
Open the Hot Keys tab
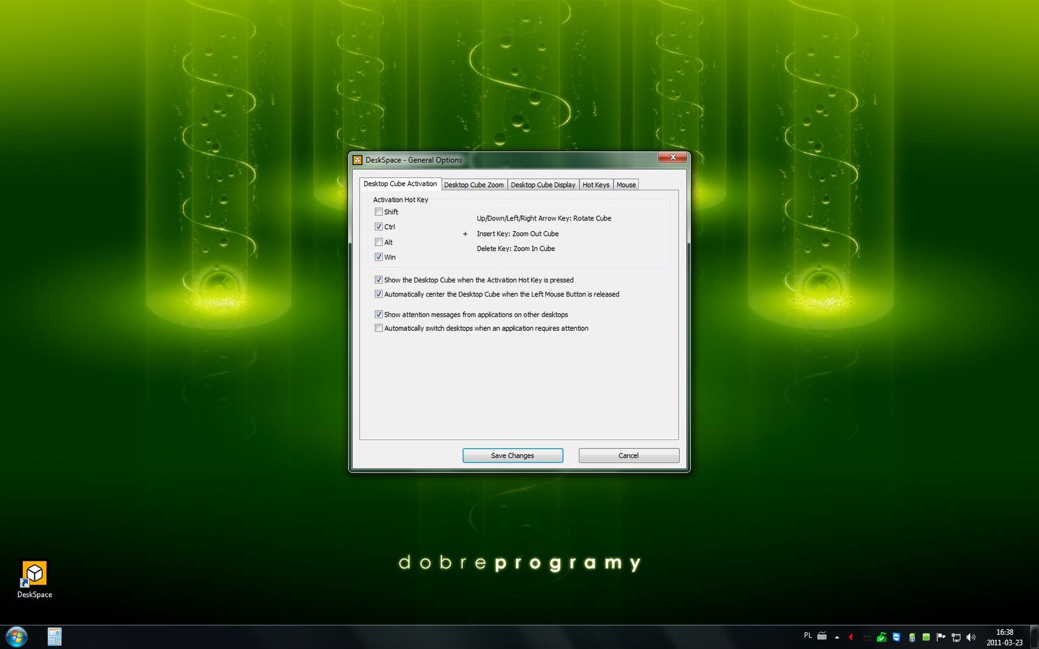click(596, 185)
